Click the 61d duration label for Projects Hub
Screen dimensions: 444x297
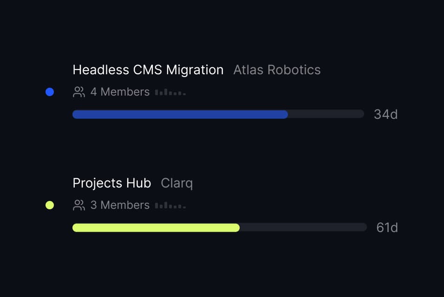[x=386, y=227]
